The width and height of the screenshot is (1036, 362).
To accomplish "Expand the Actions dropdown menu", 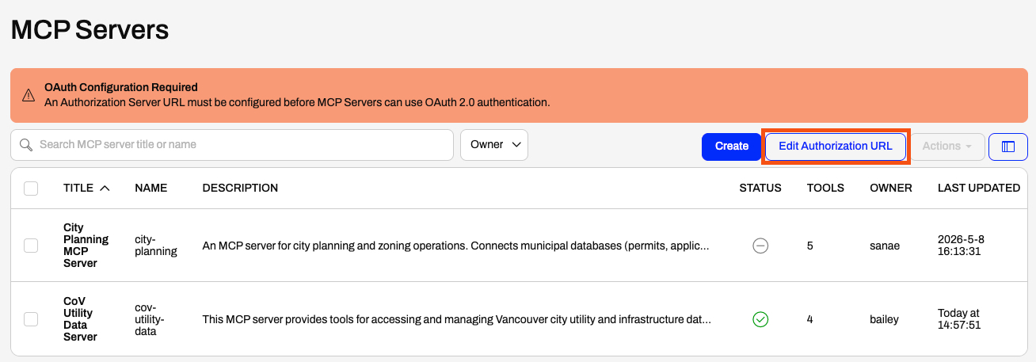I will point(947,147).
